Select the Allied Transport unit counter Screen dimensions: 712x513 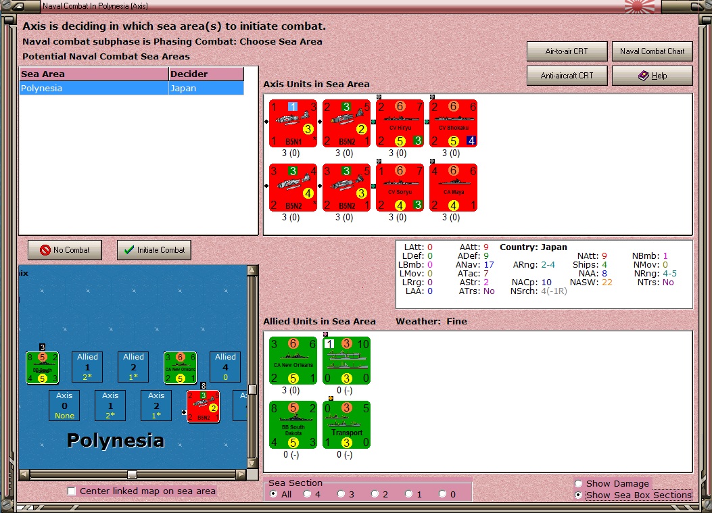[x=346, y=424]
